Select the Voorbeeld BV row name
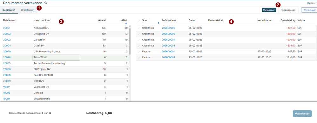This screenshot has width=317, height=123. coord(41,87)
